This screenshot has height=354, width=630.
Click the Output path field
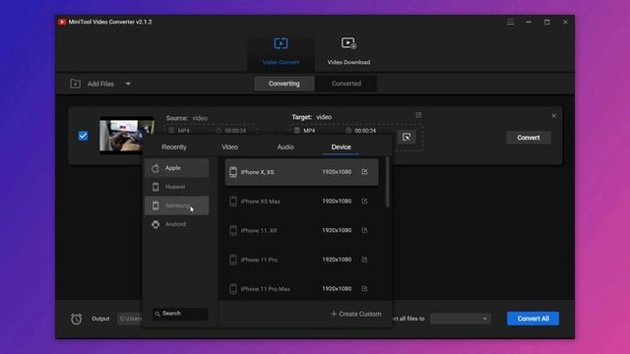(x=130, y=319)
